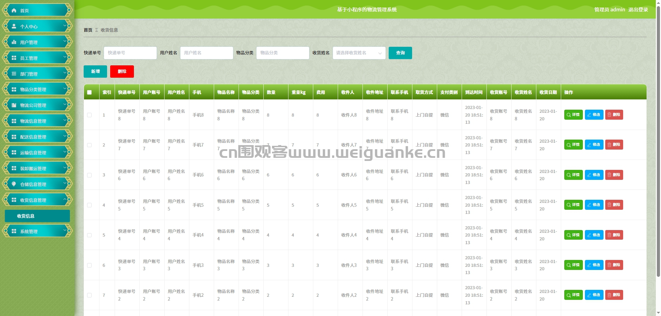This screenshot has height=316, width=661.
Task: Open 详情 for row 收件人4
Action: [573, 235]
